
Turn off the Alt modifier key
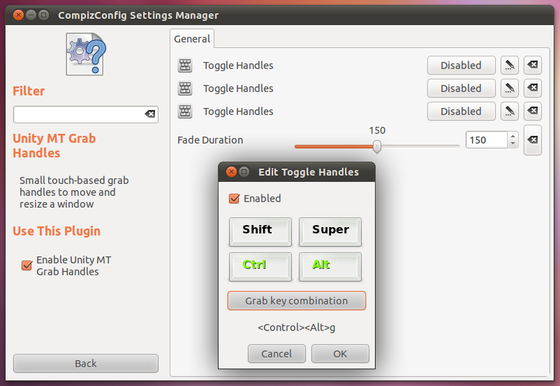point(330,266)
